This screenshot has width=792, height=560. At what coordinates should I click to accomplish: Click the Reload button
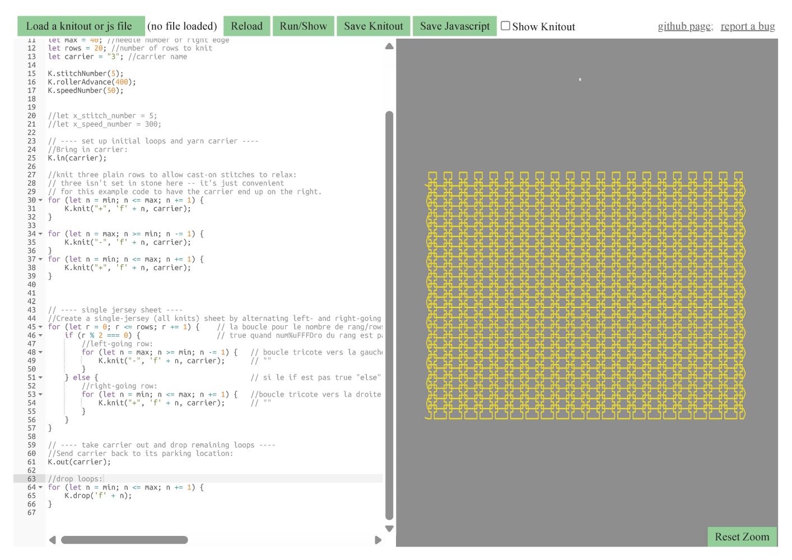[x=246, y=26]
